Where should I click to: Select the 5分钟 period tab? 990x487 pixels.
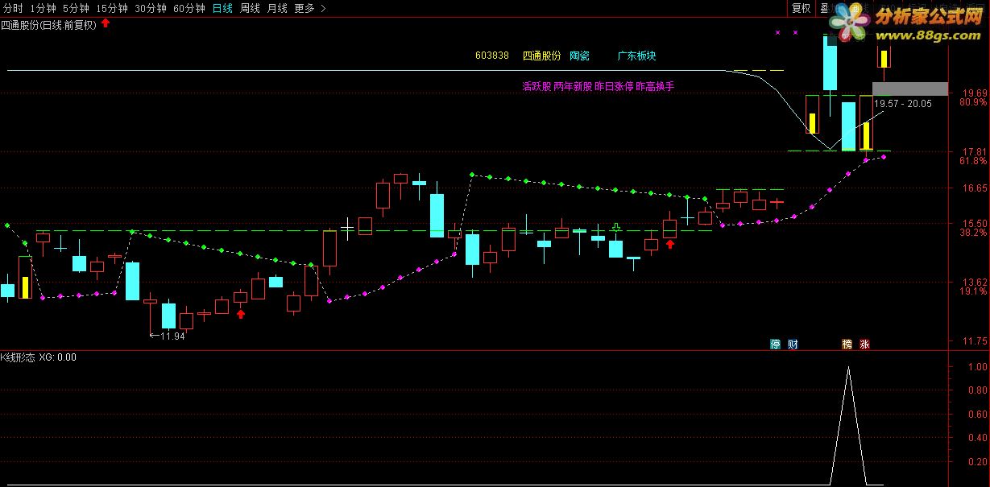(76, 8)
